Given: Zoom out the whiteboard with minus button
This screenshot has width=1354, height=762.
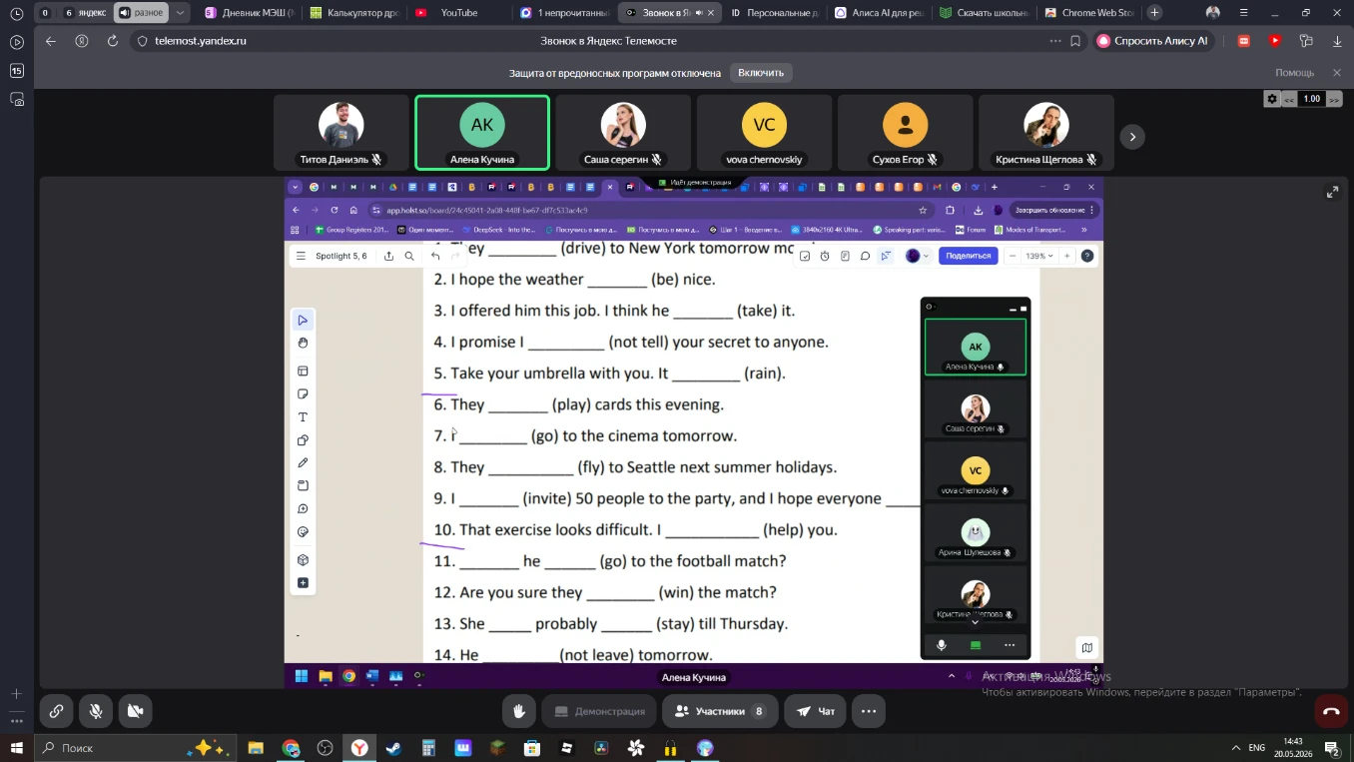Looking at the screenshot, I should click(1013, 256).
